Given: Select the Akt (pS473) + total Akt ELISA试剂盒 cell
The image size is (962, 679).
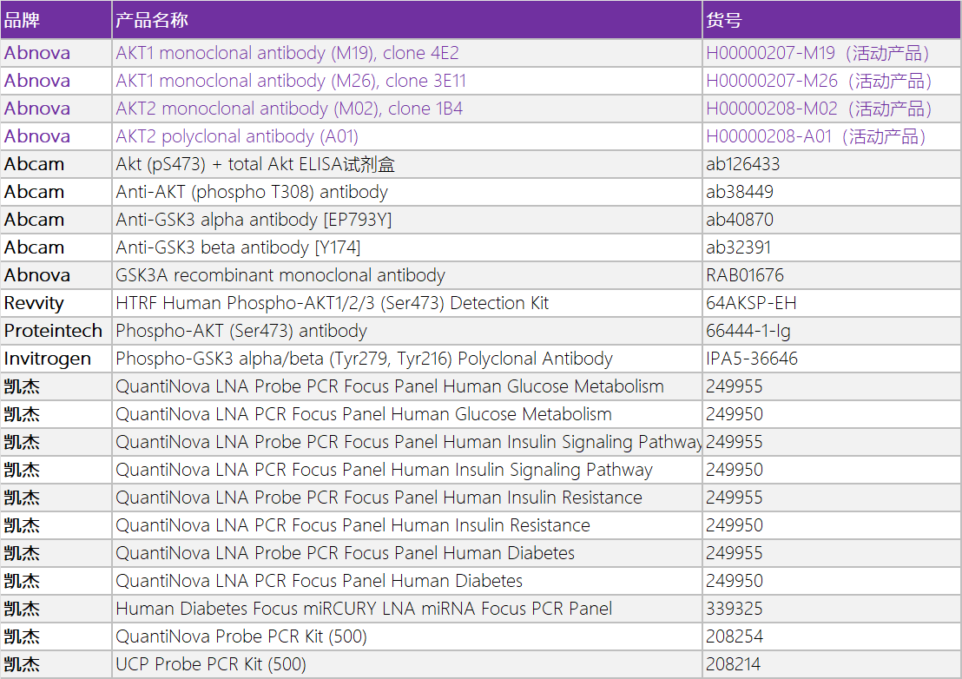Looking at the screenshot, I should point(406,164).
